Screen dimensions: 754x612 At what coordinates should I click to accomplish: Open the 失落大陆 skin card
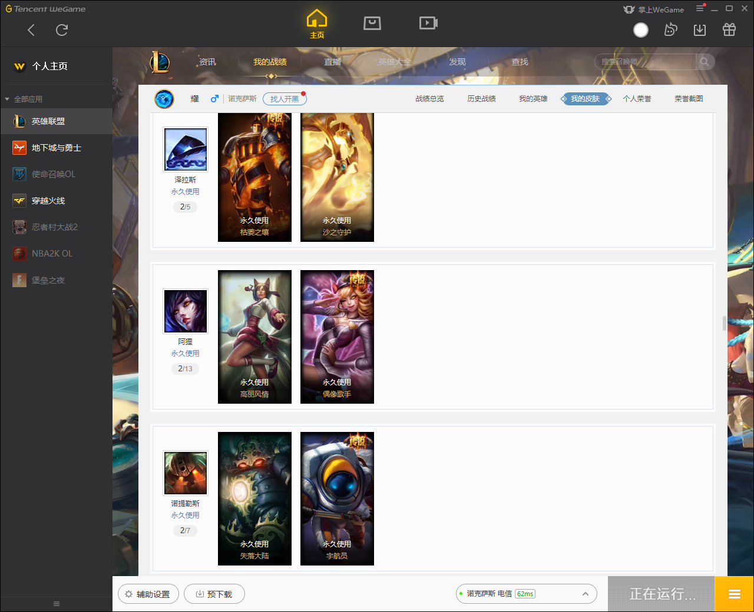tap(254, 498)
